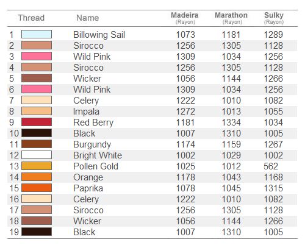This screenshot has height=245, width=305.
Task: Select the Impala thread swatch
Action: 37,111
